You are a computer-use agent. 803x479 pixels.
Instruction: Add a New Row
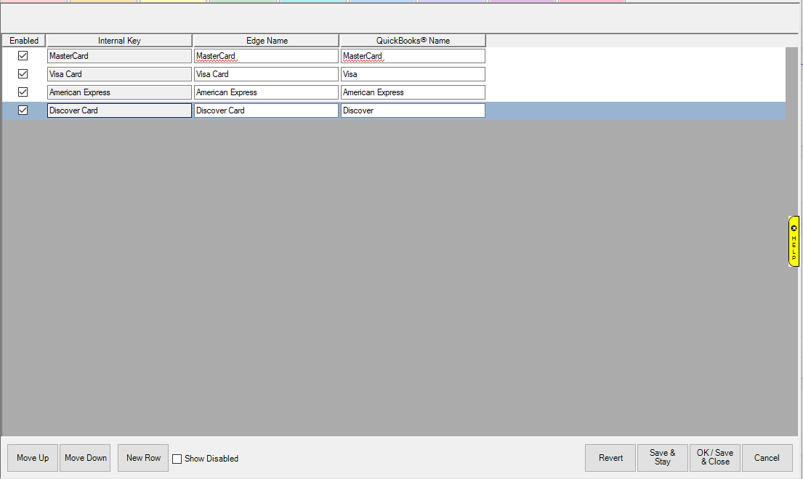click(143, 458)
